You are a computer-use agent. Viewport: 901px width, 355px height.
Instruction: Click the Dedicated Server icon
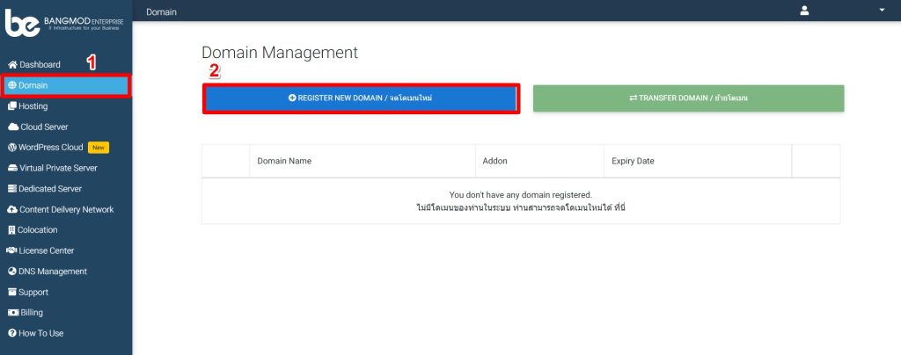click(x=12, y=189)
